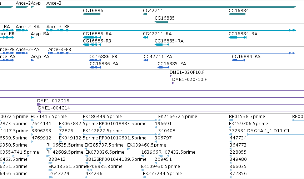304x179 pixels.
Task: Click the 196691 feature label
Action: 163,124
